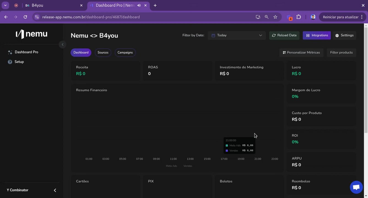Click Personalizar Métricas button
Viewport: 368px width, 198px height.
point(301,53)
